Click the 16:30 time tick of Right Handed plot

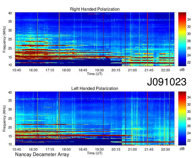tap(33, 70)
